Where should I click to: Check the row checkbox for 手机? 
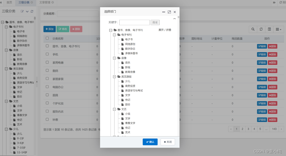[x=47, y=54]
